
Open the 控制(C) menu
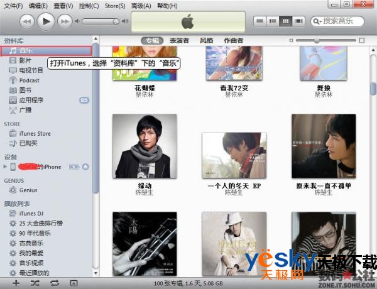89,6
